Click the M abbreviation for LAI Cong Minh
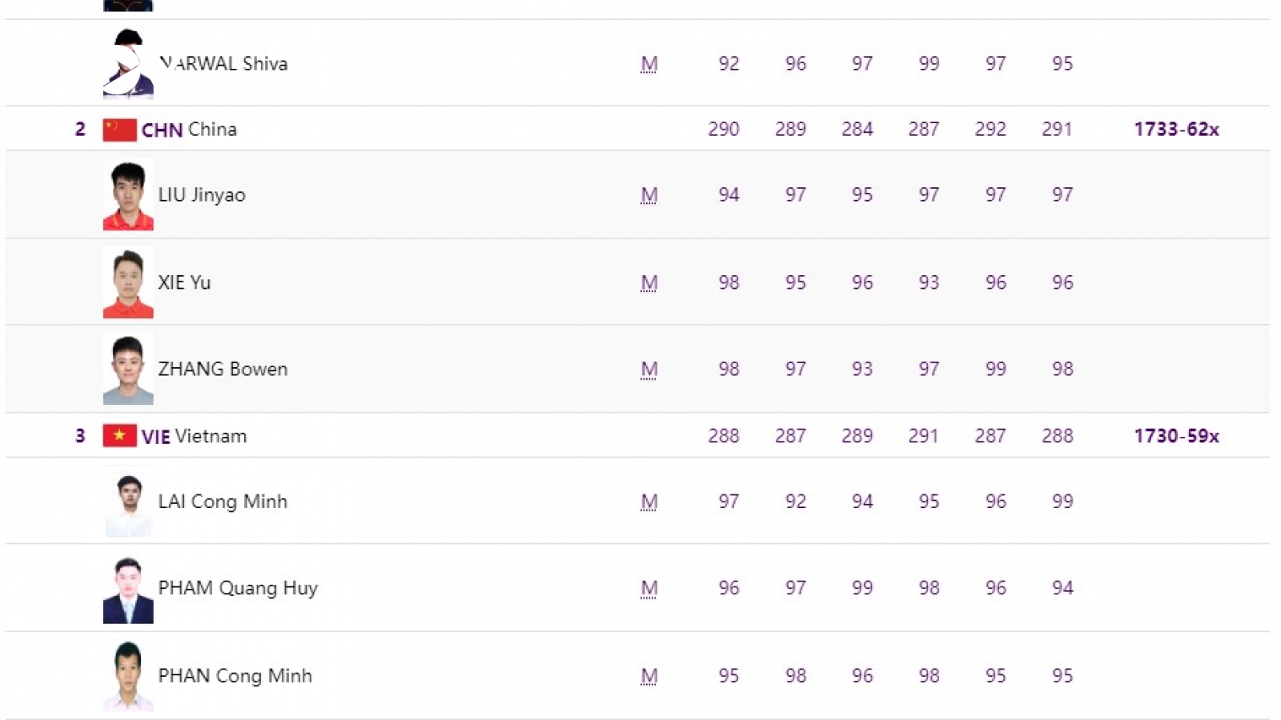 (x=649, y=502)
